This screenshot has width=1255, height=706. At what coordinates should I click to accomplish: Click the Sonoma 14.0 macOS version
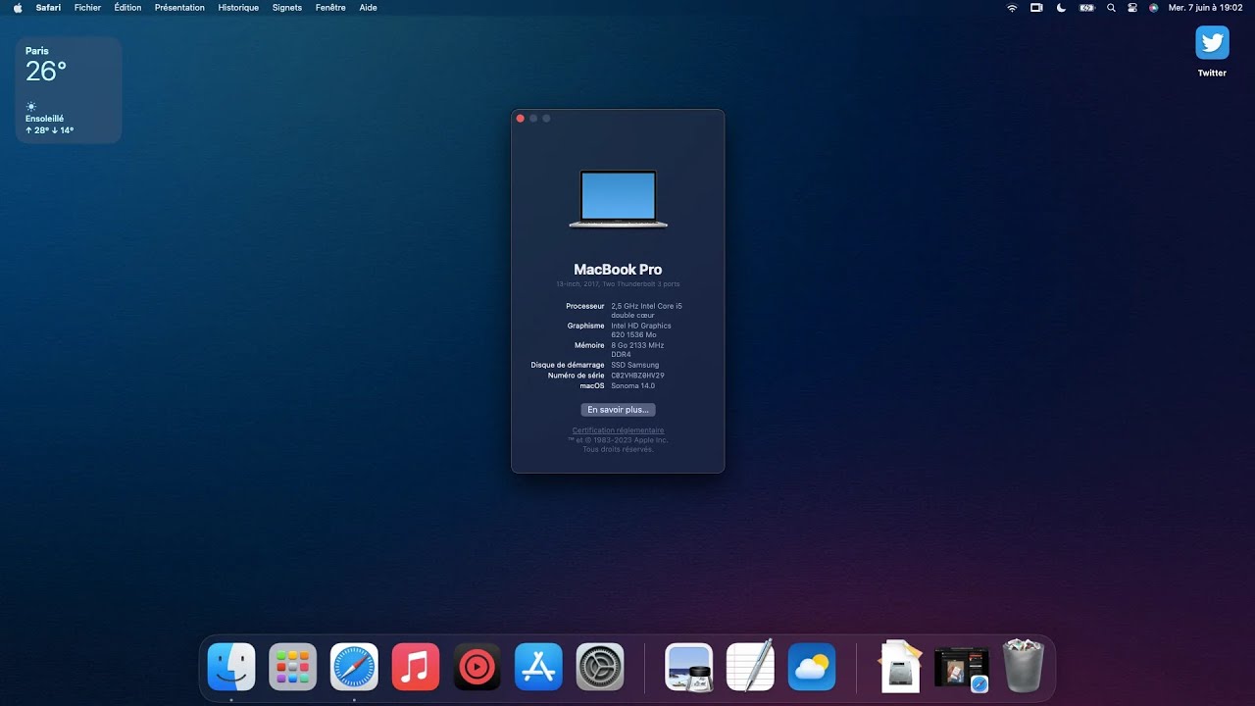(x=632, y=385)
